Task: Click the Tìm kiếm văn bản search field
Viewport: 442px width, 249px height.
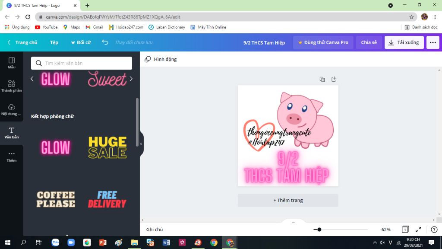Action: 82,63
